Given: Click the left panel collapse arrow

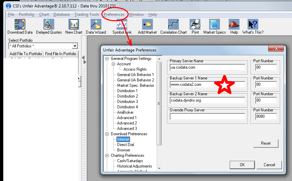Looking at the screenshot, I should (x=83, y=58).
